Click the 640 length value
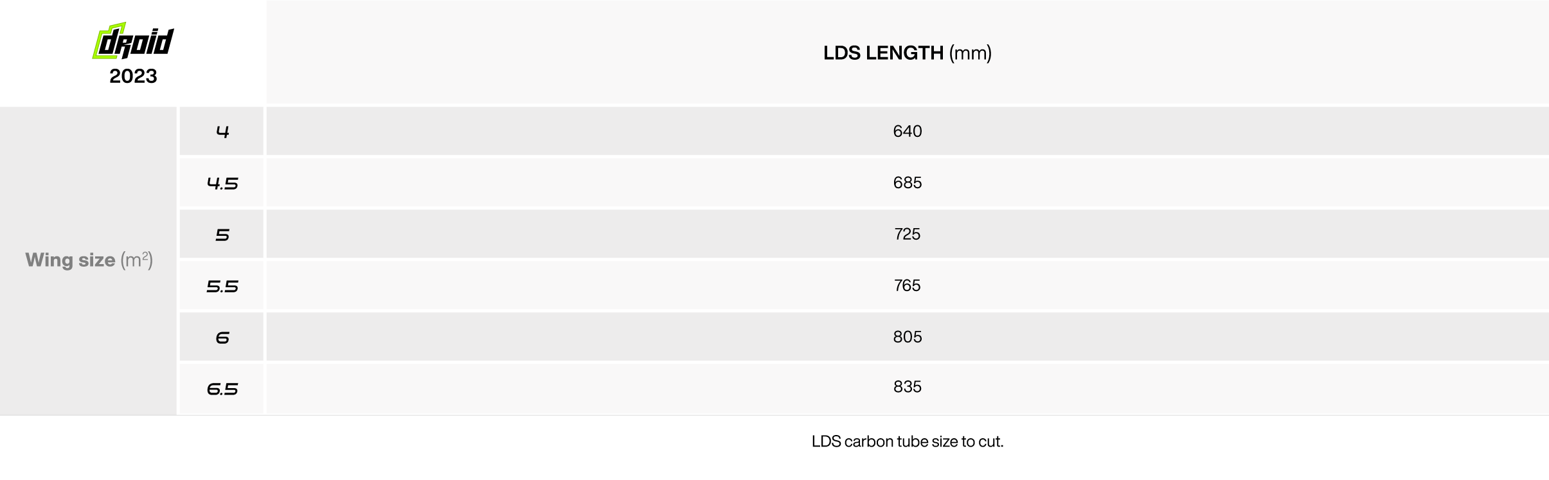This screenshot has height=480, width=1549. 907,131
